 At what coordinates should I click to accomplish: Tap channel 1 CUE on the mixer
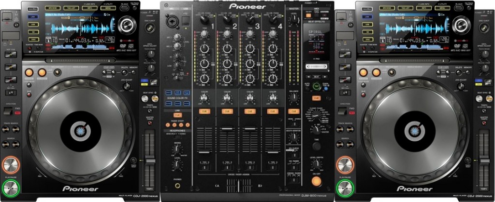[204, 111]
